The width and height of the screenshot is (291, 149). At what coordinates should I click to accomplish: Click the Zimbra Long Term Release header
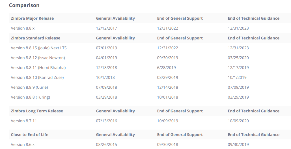coord(37,111)
